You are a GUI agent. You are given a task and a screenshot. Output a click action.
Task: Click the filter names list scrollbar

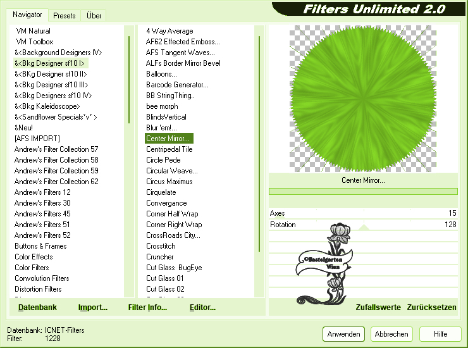point(259,144)
